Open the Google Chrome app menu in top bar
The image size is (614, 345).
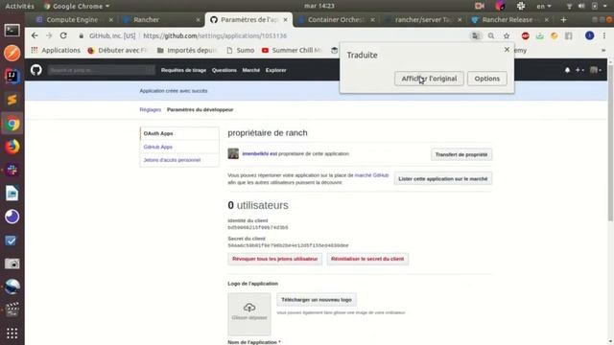click(77, 6)
